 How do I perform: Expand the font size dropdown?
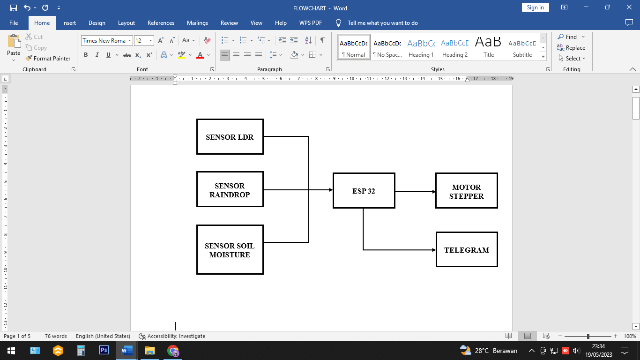[x=150, y=41]
